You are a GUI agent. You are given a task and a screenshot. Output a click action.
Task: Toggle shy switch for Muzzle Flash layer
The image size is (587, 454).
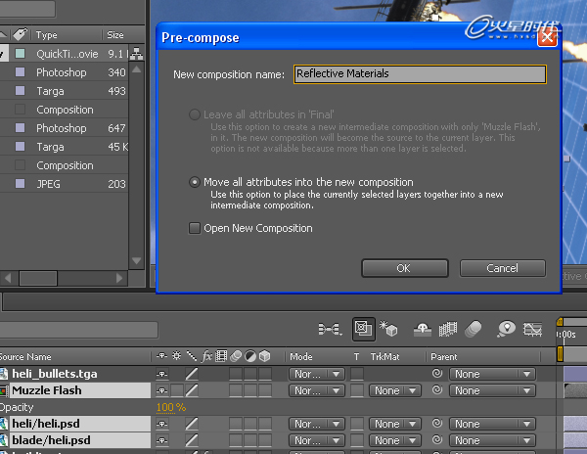coord(162,390)
